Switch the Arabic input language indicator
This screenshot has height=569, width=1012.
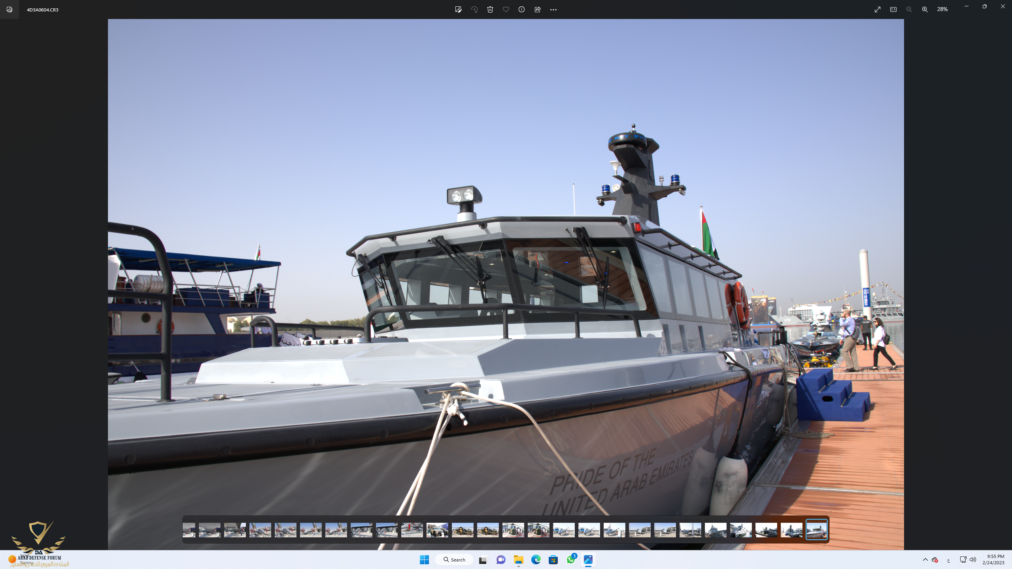[x=948, y=560]
